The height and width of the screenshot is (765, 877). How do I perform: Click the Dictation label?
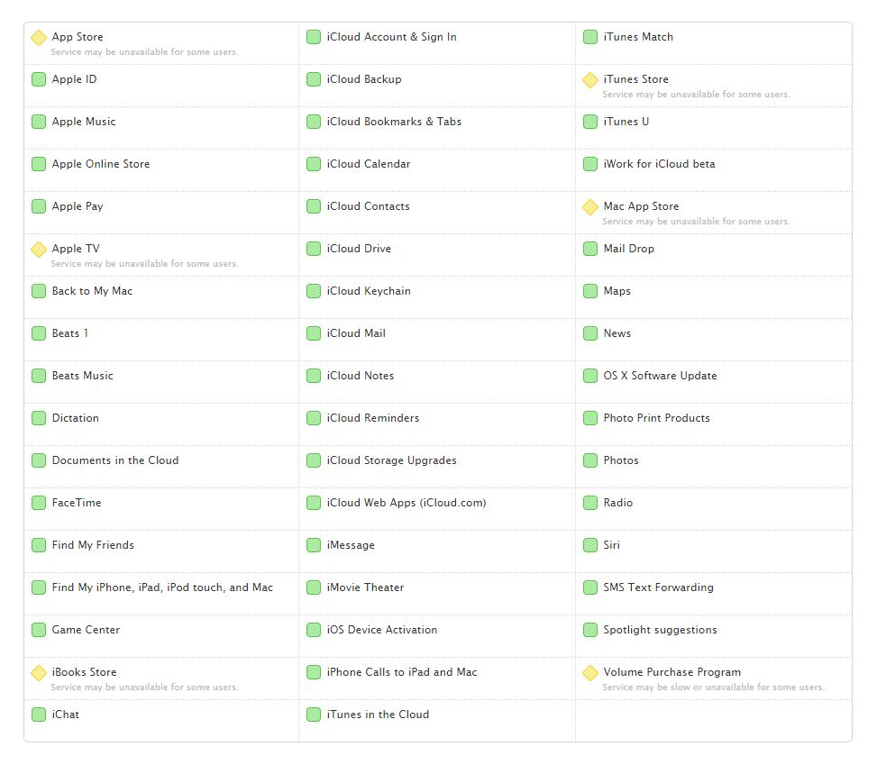76,418
